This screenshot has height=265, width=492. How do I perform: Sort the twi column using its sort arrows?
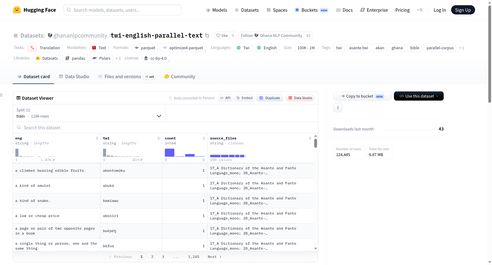[159, 138]
